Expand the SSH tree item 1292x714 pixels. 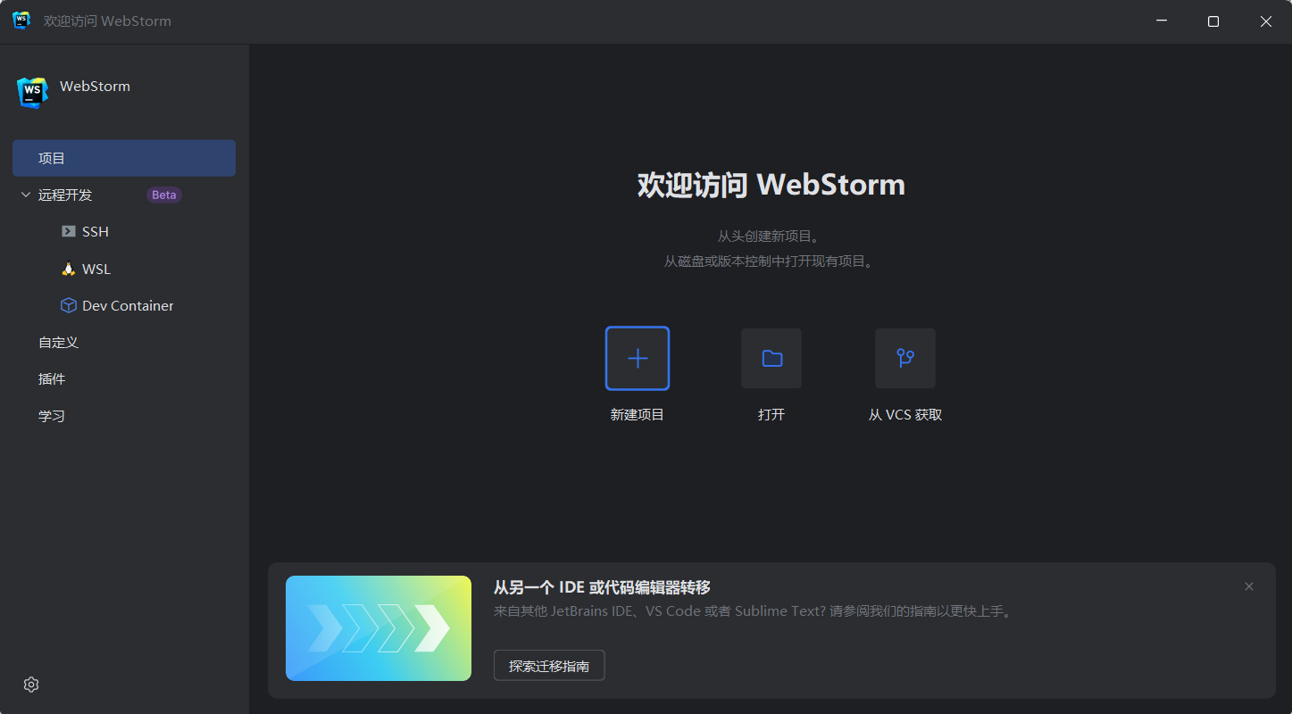pyautogui.click(x=96, y=231)
